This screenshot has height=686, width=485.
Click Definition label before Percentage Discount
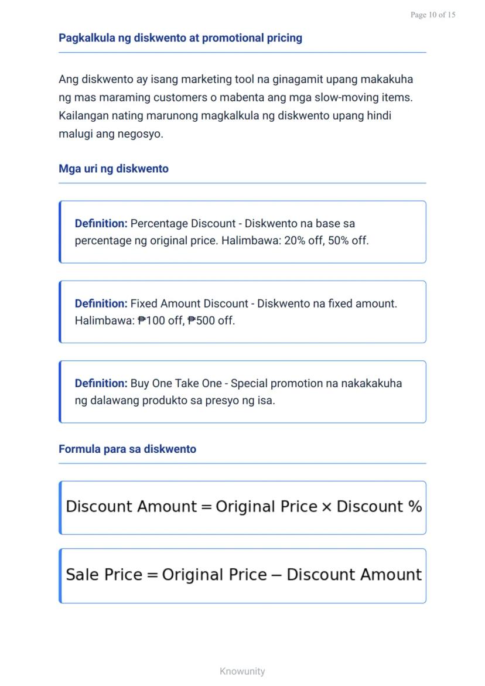101,224
